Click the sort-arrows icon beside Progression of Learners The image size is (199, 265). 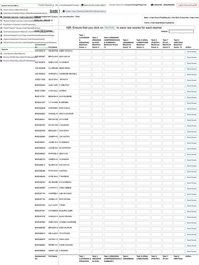1,25
